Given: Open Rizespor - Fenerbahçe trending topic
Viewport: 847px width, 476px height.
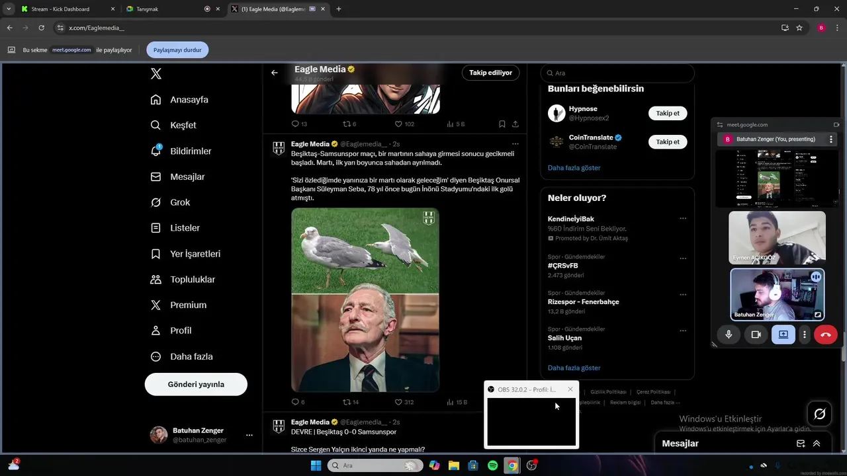Looking at the screenshot, I should (x=584, y=302).
